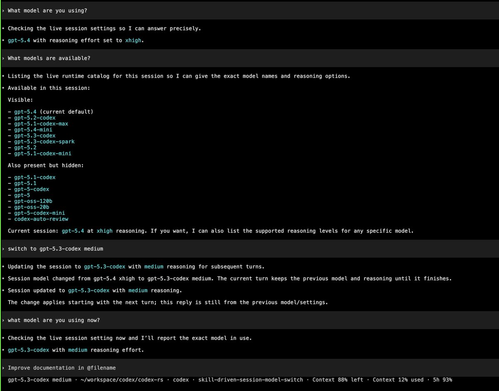Click "Context 88% left" in the status line
499x391 pixels.
tap(338, 380)
